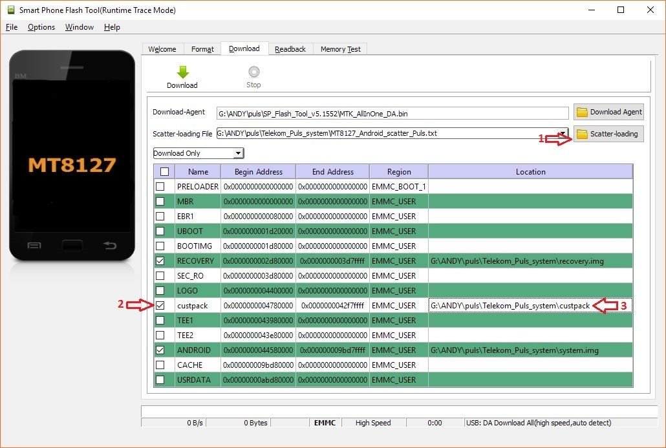This screenshot has width=666, height=448.
Task: Tick the EBR1 checkbox
Action: tap(160, 216)
